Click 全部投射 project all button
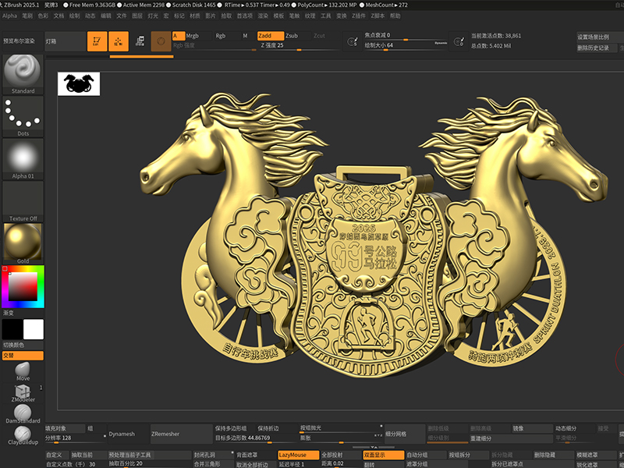This screenshot has height=468, width=624. click(x=341, y=455)
